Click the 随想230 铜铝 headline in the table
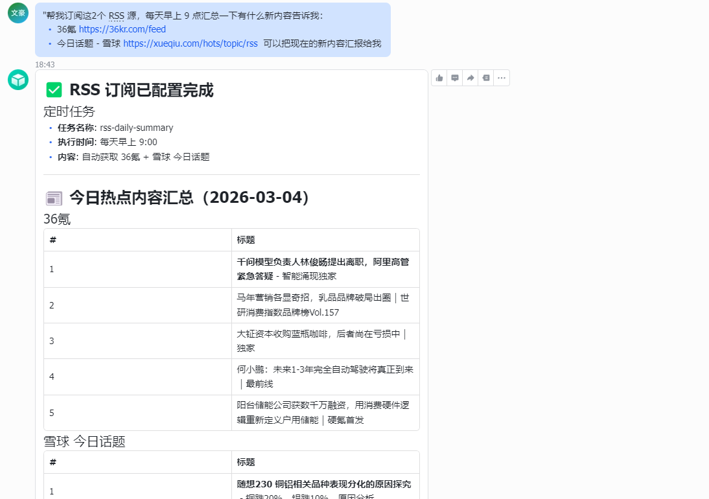Image resolution: width=709 pixels, height=499 pixels. pos(325,485)
